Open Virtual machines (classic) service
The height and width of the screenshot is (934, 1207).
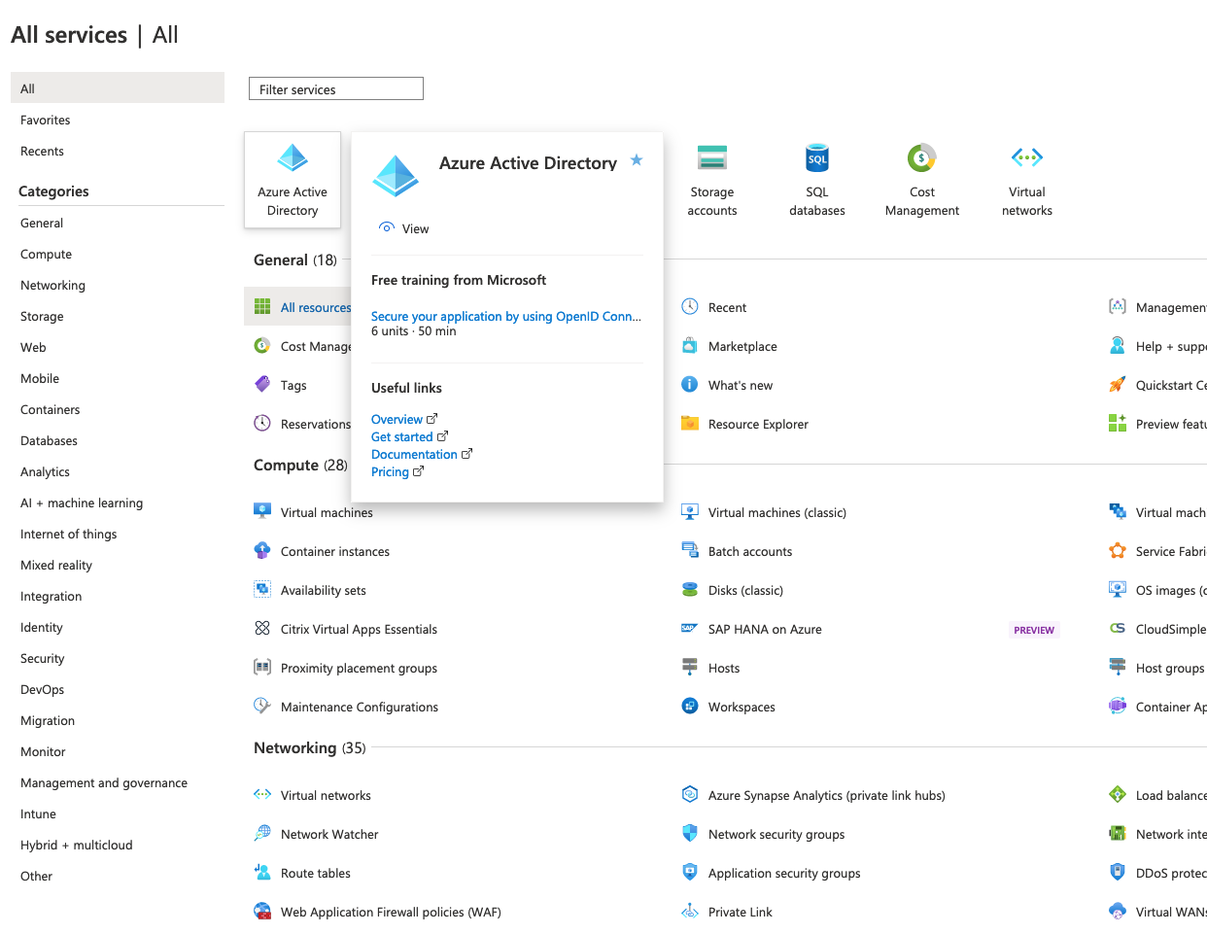click(x=777, y=512)
